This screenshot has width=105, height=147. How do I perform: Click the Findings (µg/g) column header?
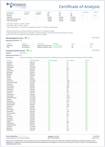(53, 60)
